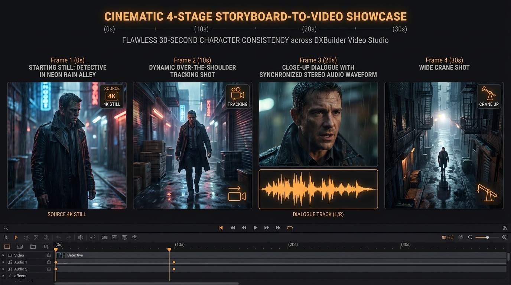Toggle the lock on the Audio 2 track

point(49,269)
